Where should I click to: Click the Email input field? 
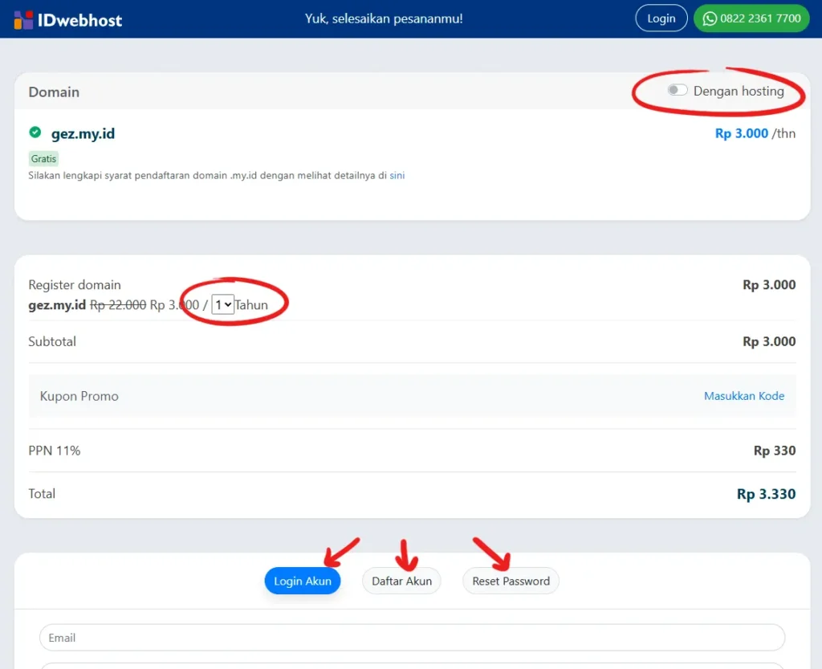click(x=412, y=638)
